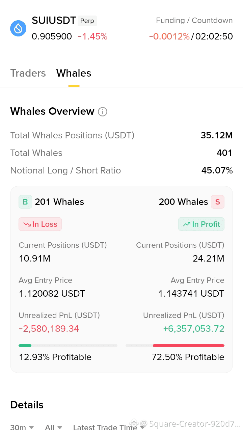This screenshot has height=432, width=243.
Task: Tap the Funding / Countdown label
Action: click(x=194, y=21)
